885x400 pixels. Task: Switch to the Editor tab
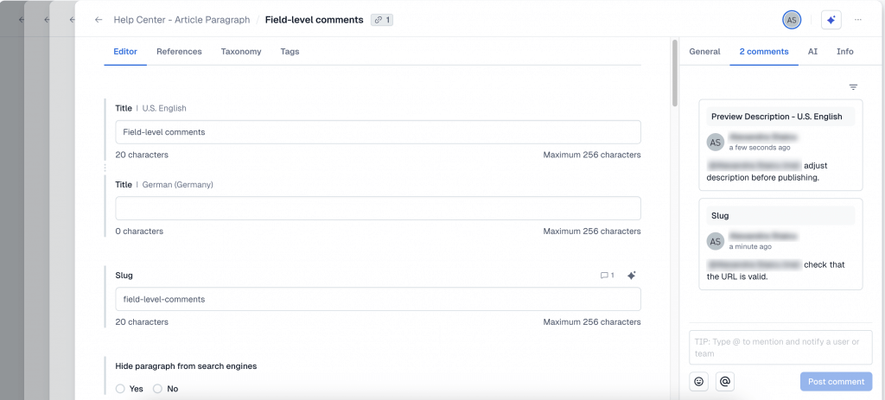125,51
